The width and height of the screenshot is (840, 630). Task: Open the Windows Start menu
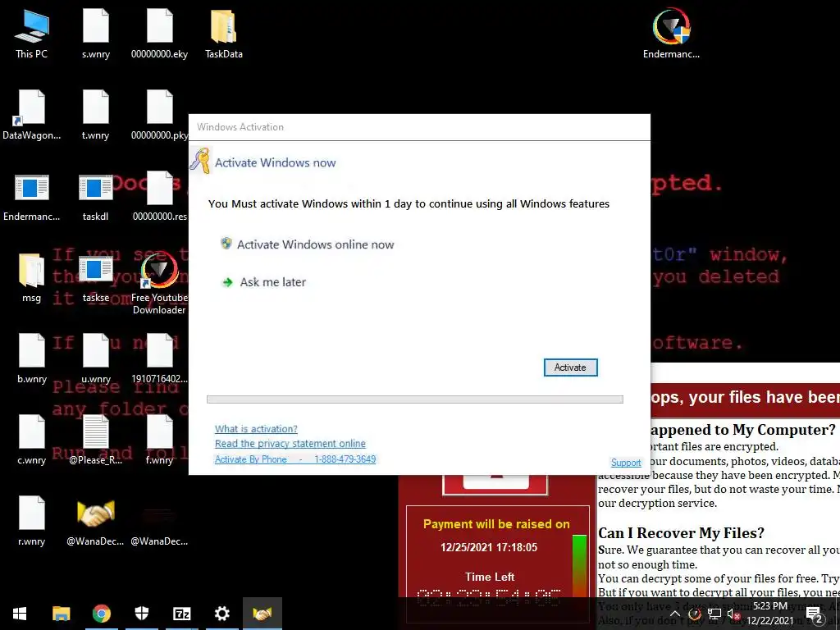20,614
